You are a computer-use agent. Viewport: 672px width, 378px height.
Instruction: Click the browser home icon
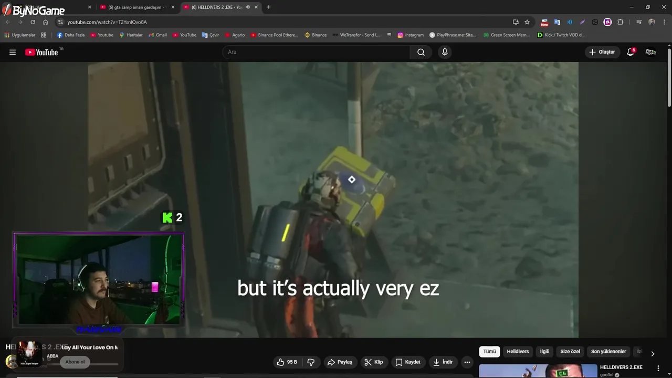[x=45, y=22]
